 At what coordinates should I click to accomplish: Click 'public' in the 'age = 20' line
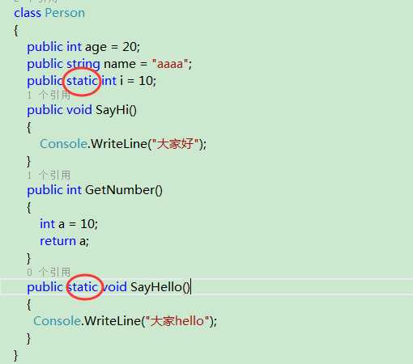click(x=45, y=47)
